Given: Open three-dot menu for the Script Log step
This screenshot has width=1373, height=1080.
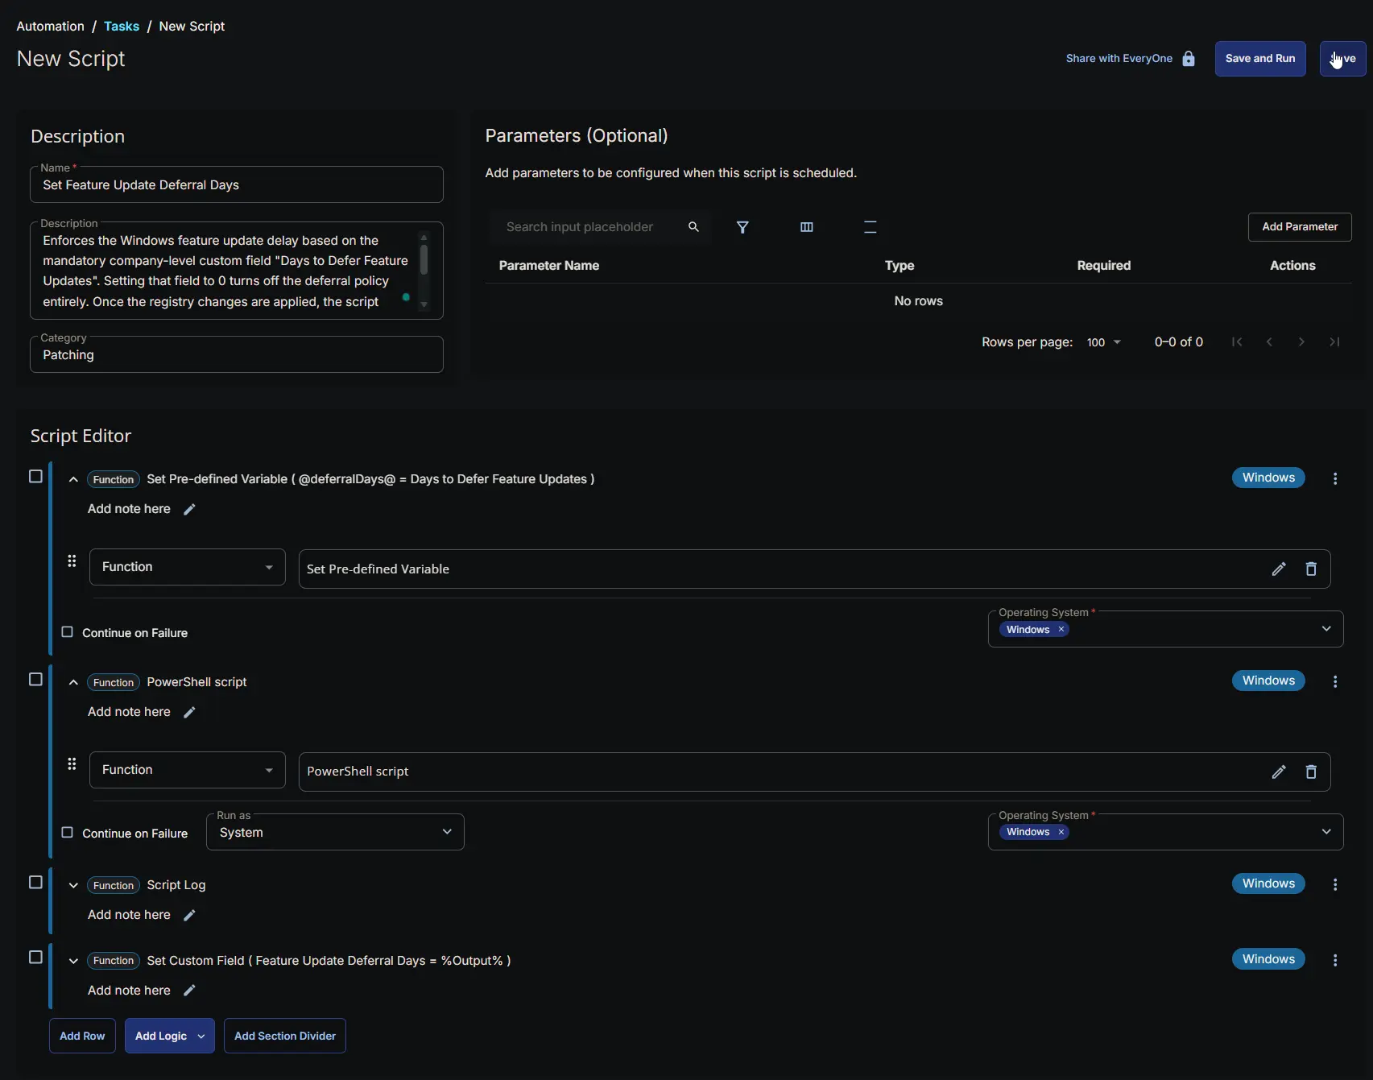Looking at the screenshot, I should [x=1334, y=884].
